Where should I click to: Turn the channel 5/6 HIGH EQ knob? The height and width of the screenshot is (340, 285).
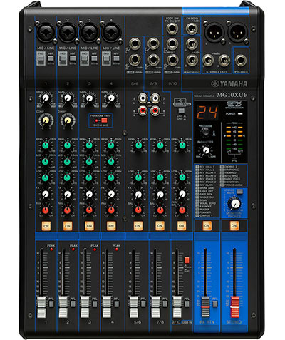[138, 145]
